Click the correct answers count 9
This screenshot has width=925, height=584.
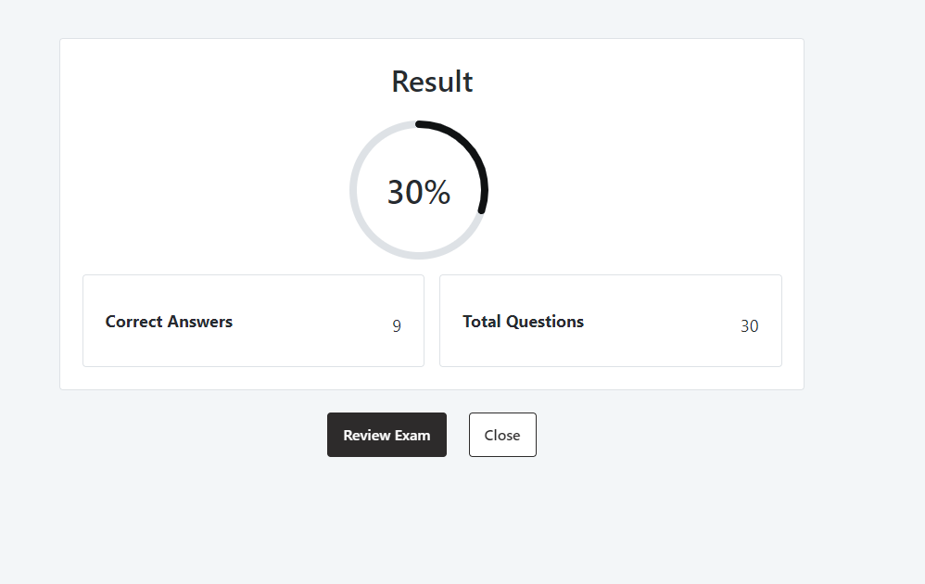tap(397, 326)
